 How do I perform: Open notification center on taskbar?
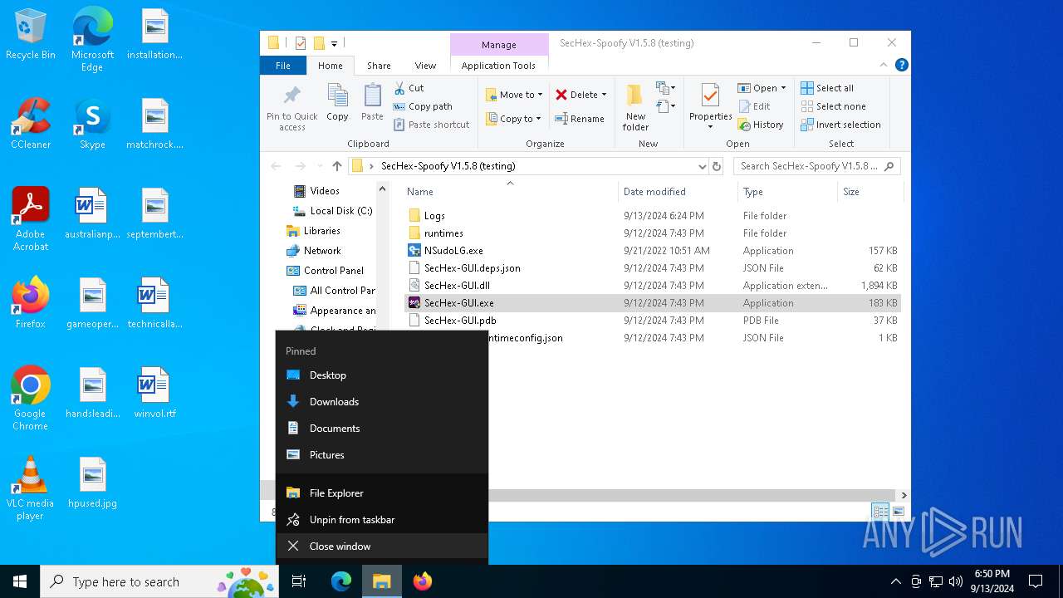1036,581
